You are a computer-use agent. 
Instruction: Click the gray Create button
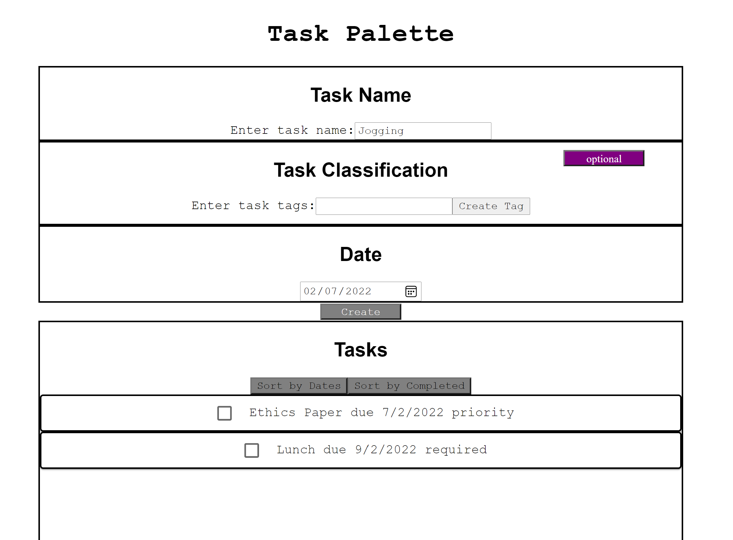click(x=360, y=312)
